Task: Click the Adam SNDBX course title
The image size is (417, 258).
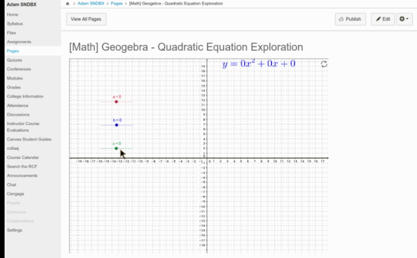Action: coord(22,5)
